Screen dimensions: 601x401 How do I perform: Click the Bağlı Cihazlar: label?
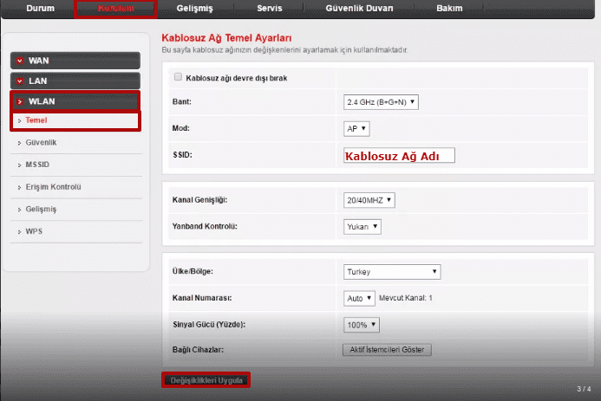tap(198, 350)
